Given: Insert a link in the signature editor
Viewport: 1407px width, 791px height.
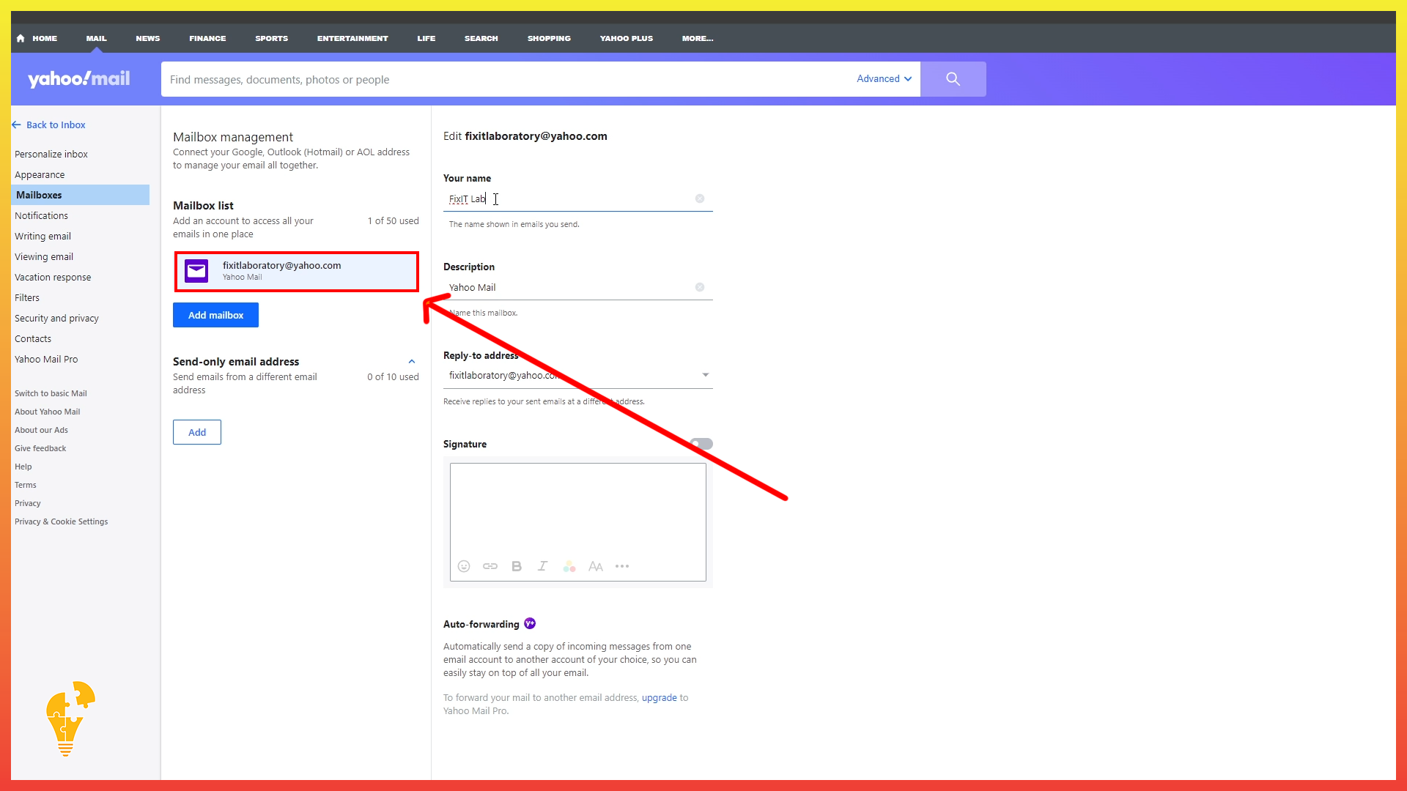Looking at the screenshot, I should [x=490, y=566].
